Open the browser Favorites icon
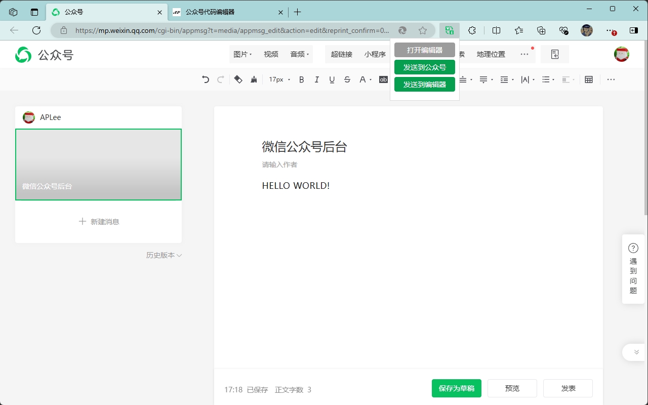Viewport: 648px width, 405px height. click(519, 30)
